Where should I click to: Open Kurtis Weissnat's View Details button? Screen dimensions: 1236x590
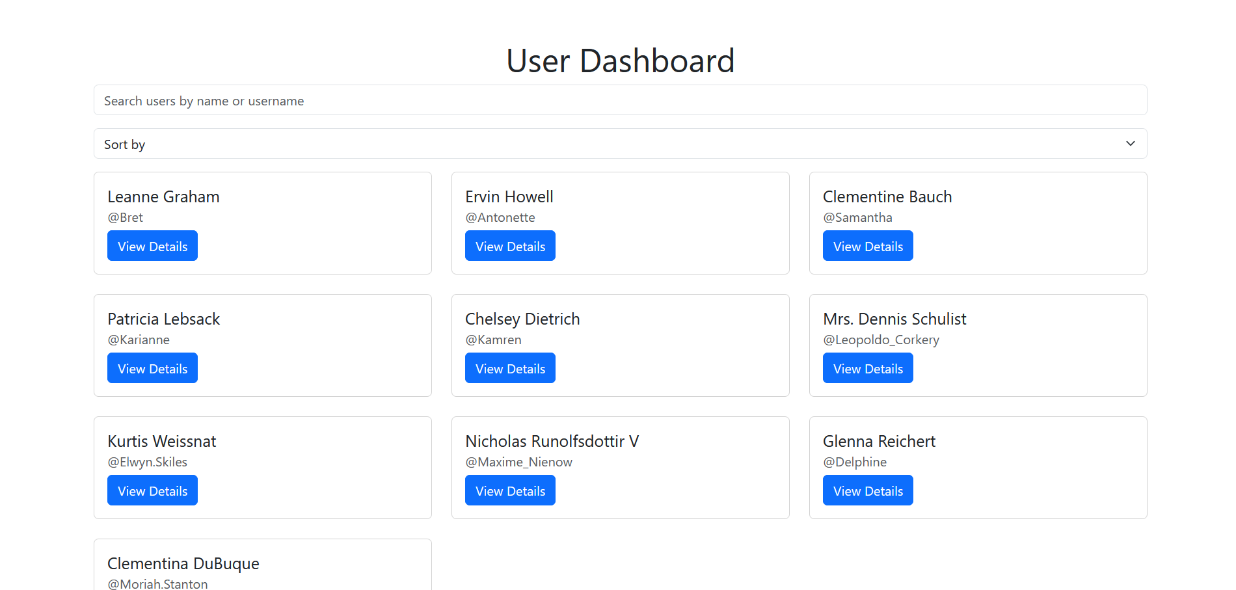[x=152, y=490]
